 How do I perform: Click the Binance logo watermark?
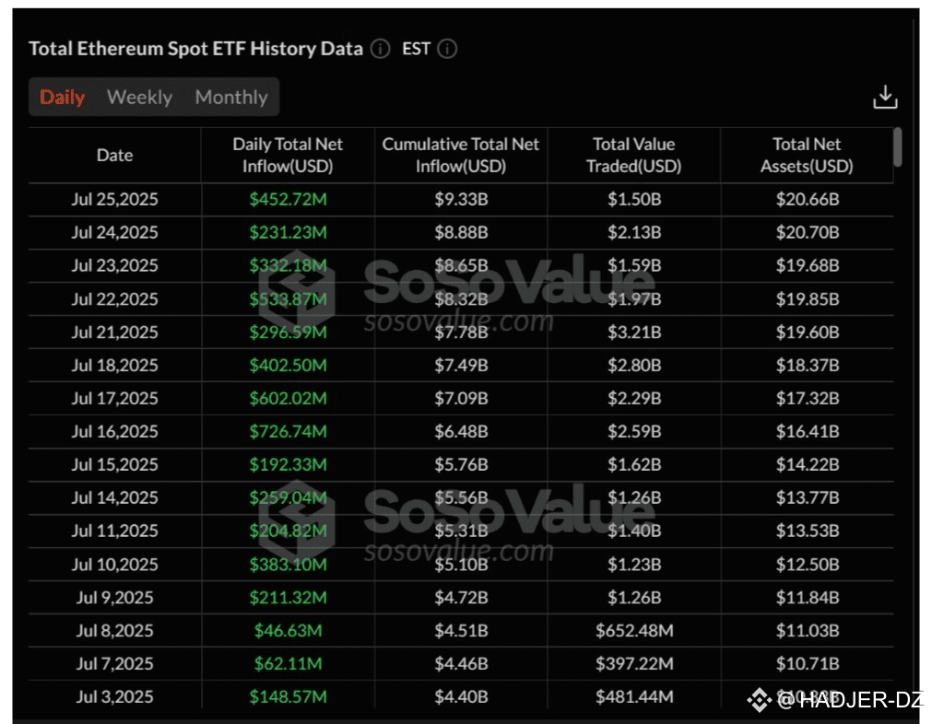pyautogui.click(x=759, y=701)
